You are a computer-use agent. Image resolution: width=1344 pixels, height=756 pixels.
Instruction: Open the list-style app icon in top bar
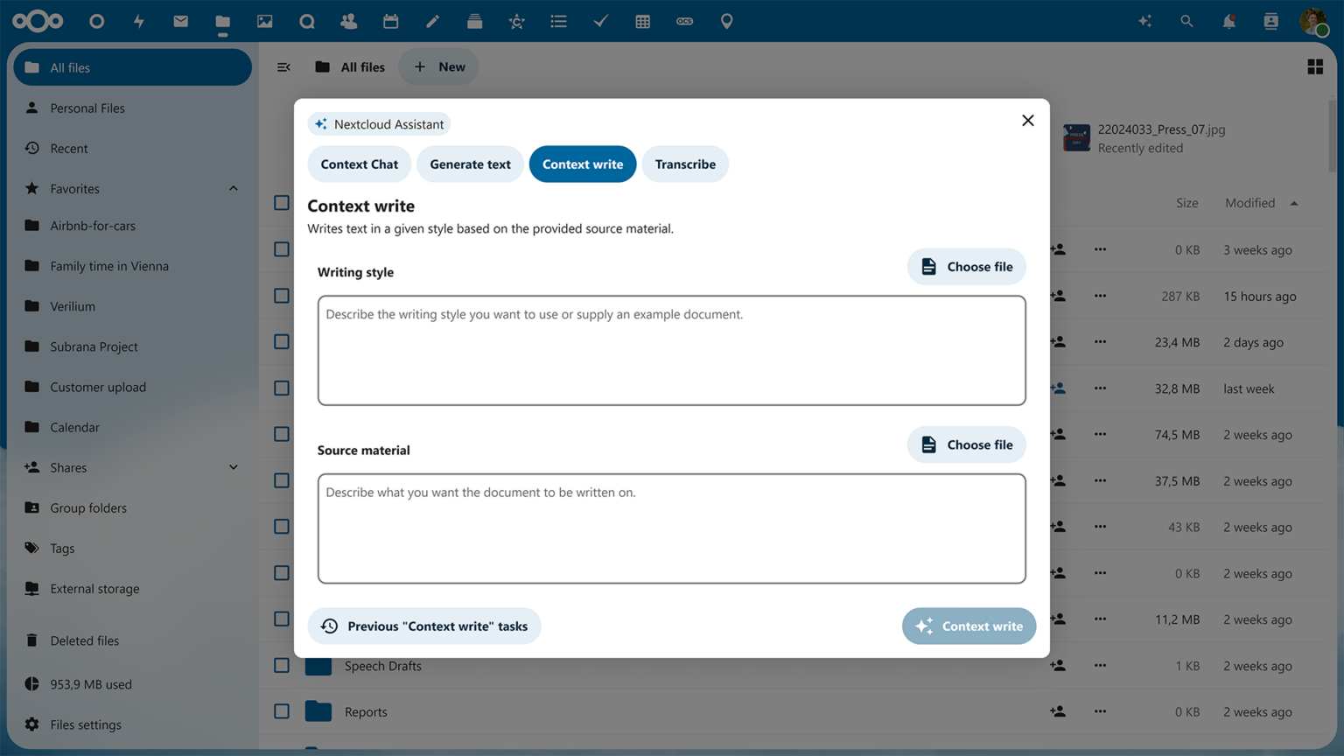558,21
